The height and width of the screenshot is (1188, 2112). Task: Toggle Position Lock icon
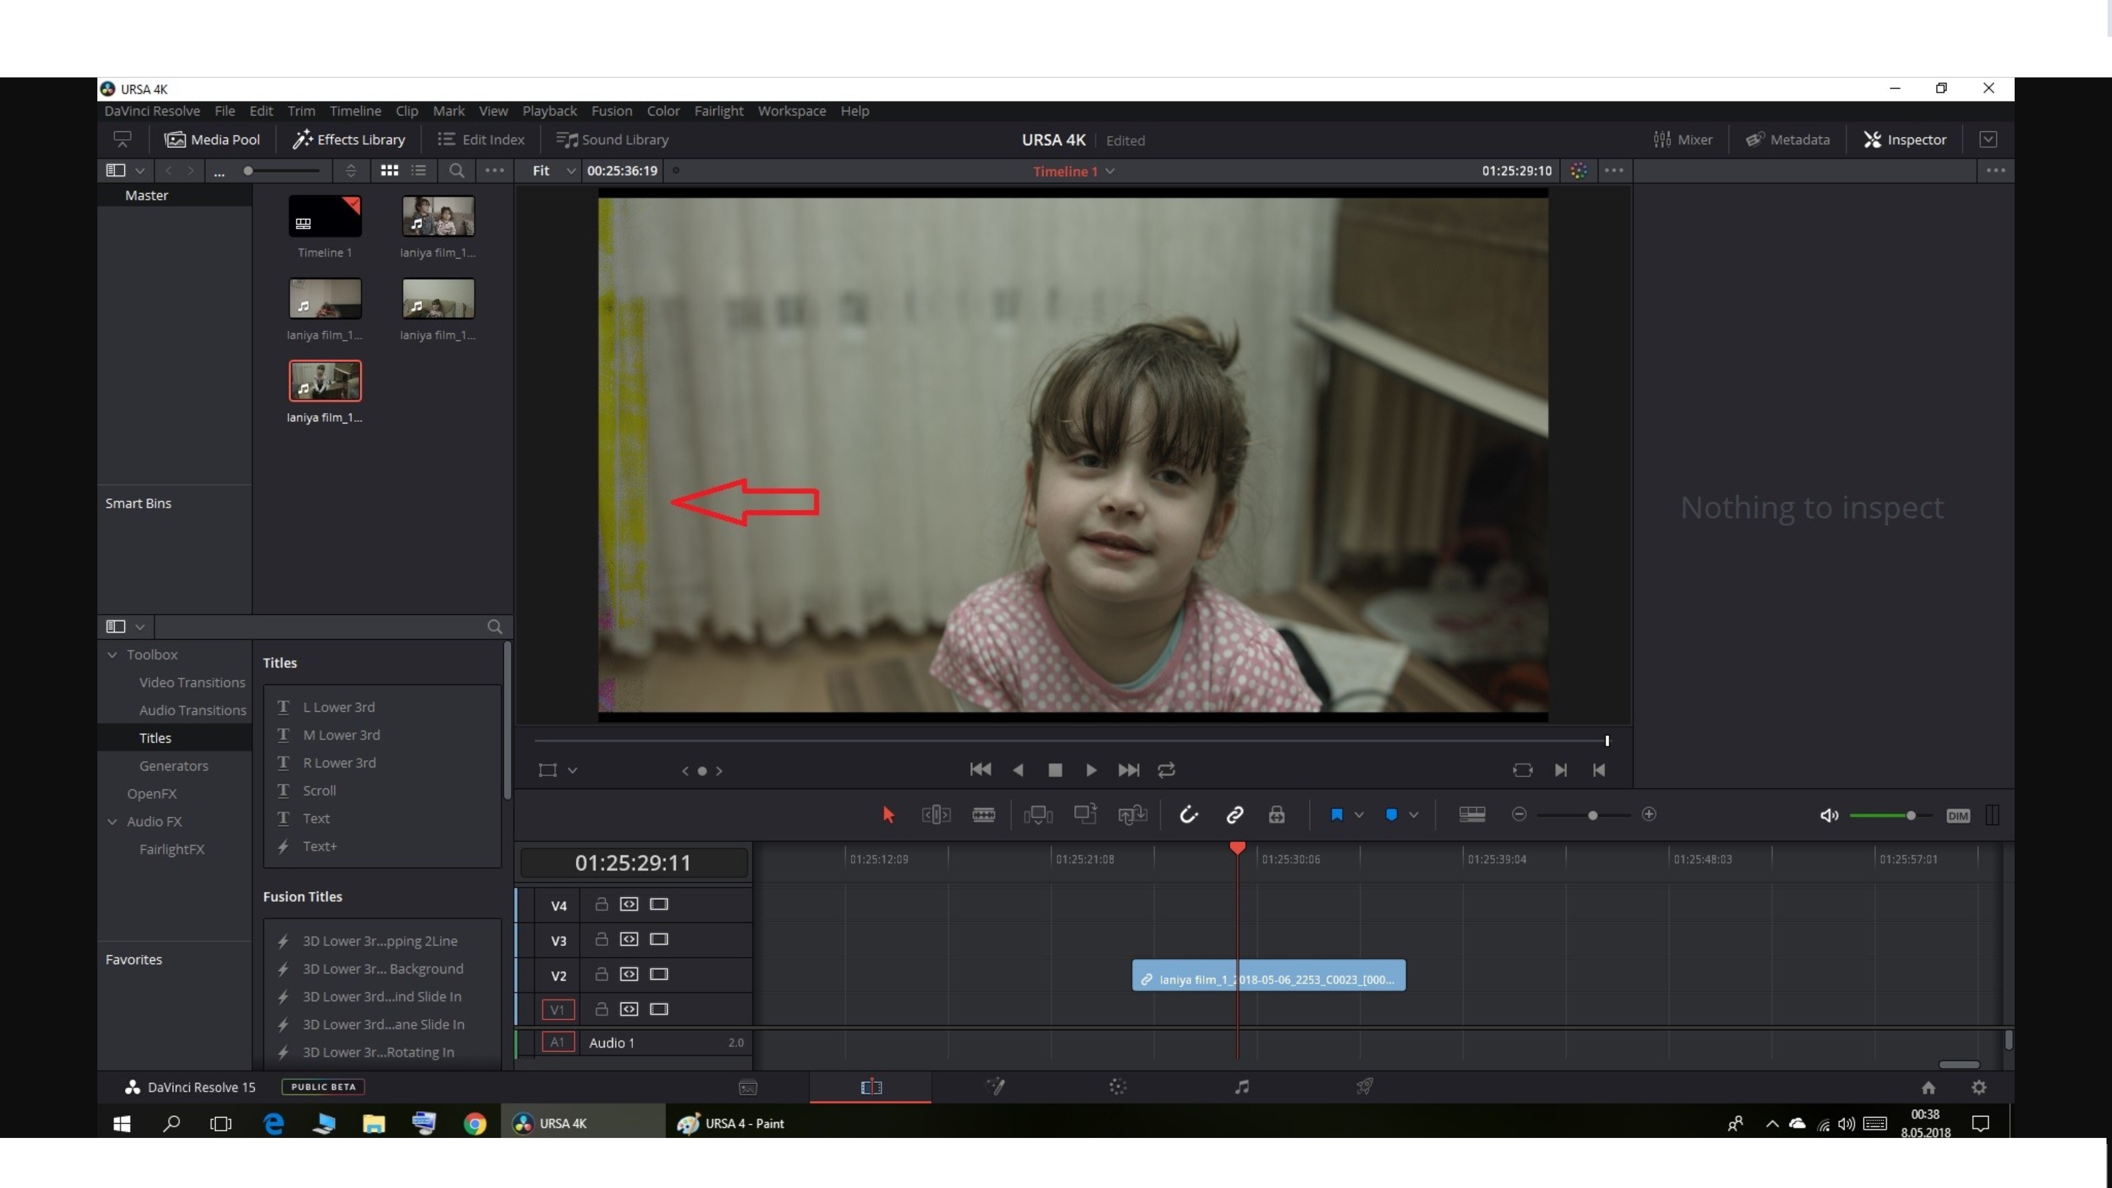click(1277, 814)
